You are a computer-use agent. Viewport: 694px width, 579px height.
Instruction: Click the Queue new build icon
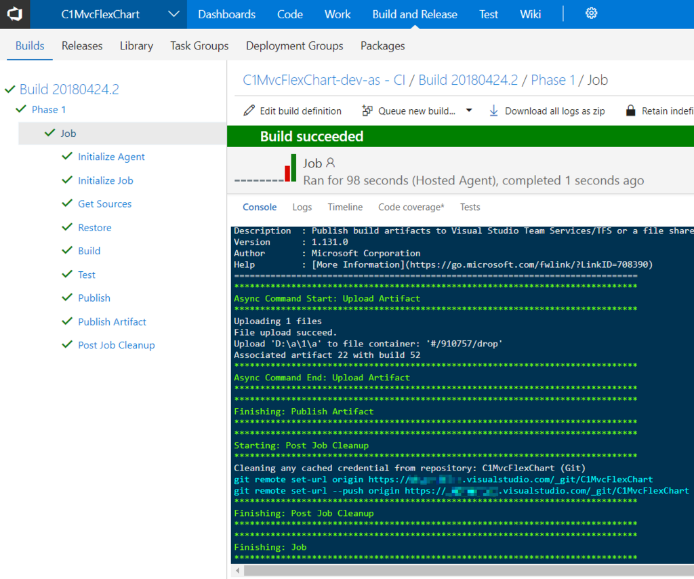367,111
